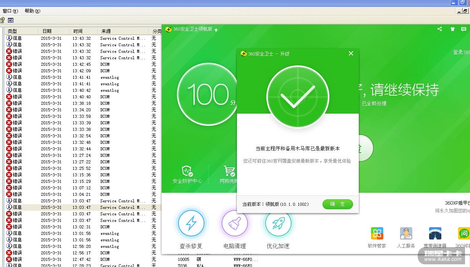Viewport: 470px width, 267px height.
Task: Click the upgrade arrow beside 360安全卫士领航版
Action: tap(216, 30)
